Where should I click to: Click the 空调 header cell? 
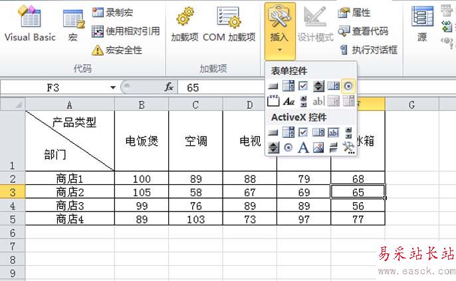pos(195,141)
